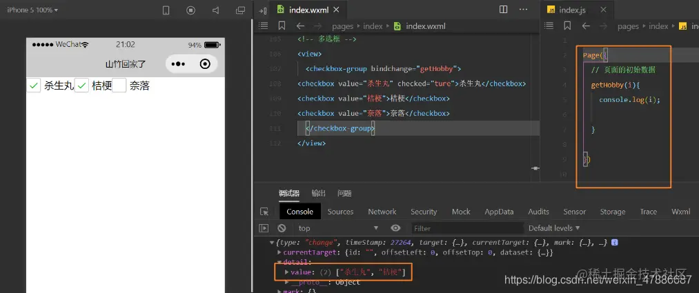699x293 pixels.
Task: Click the phone rotate device icon
Action: [166, 10]
